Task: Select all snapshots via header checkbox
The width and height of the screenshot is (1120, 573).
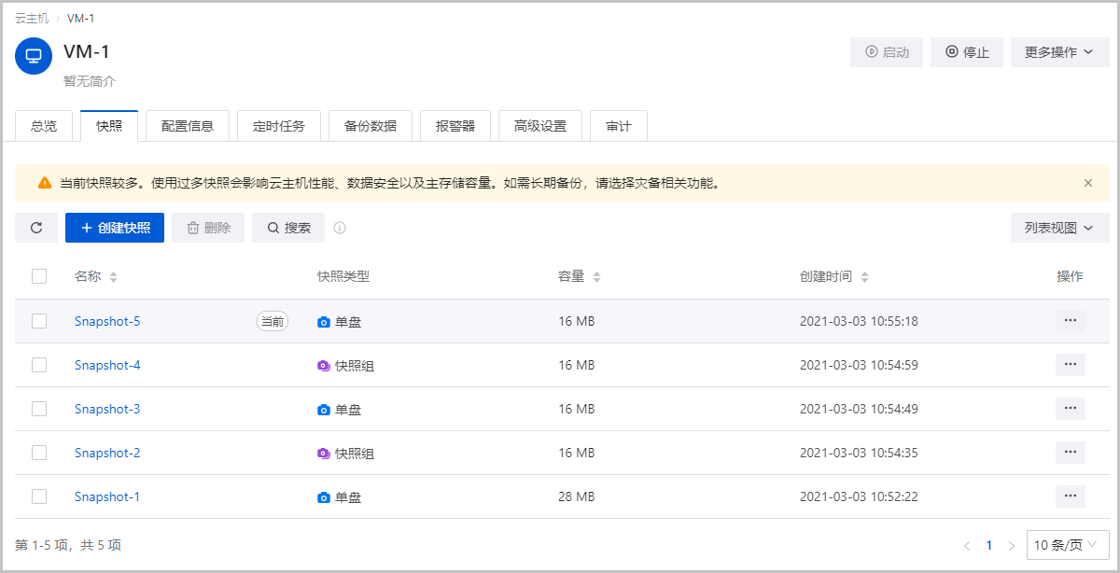Action: coord(39,276)
